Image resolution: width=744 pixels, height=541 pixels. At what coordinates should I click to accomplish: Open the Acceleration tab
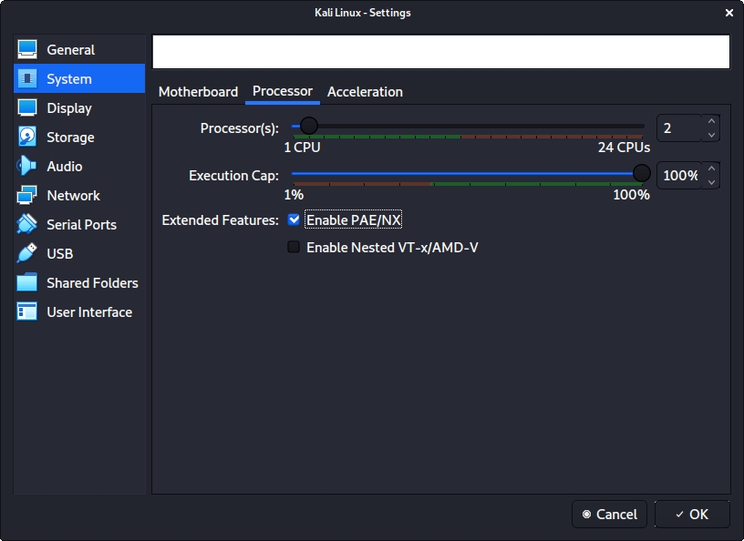tap(365, 92)
